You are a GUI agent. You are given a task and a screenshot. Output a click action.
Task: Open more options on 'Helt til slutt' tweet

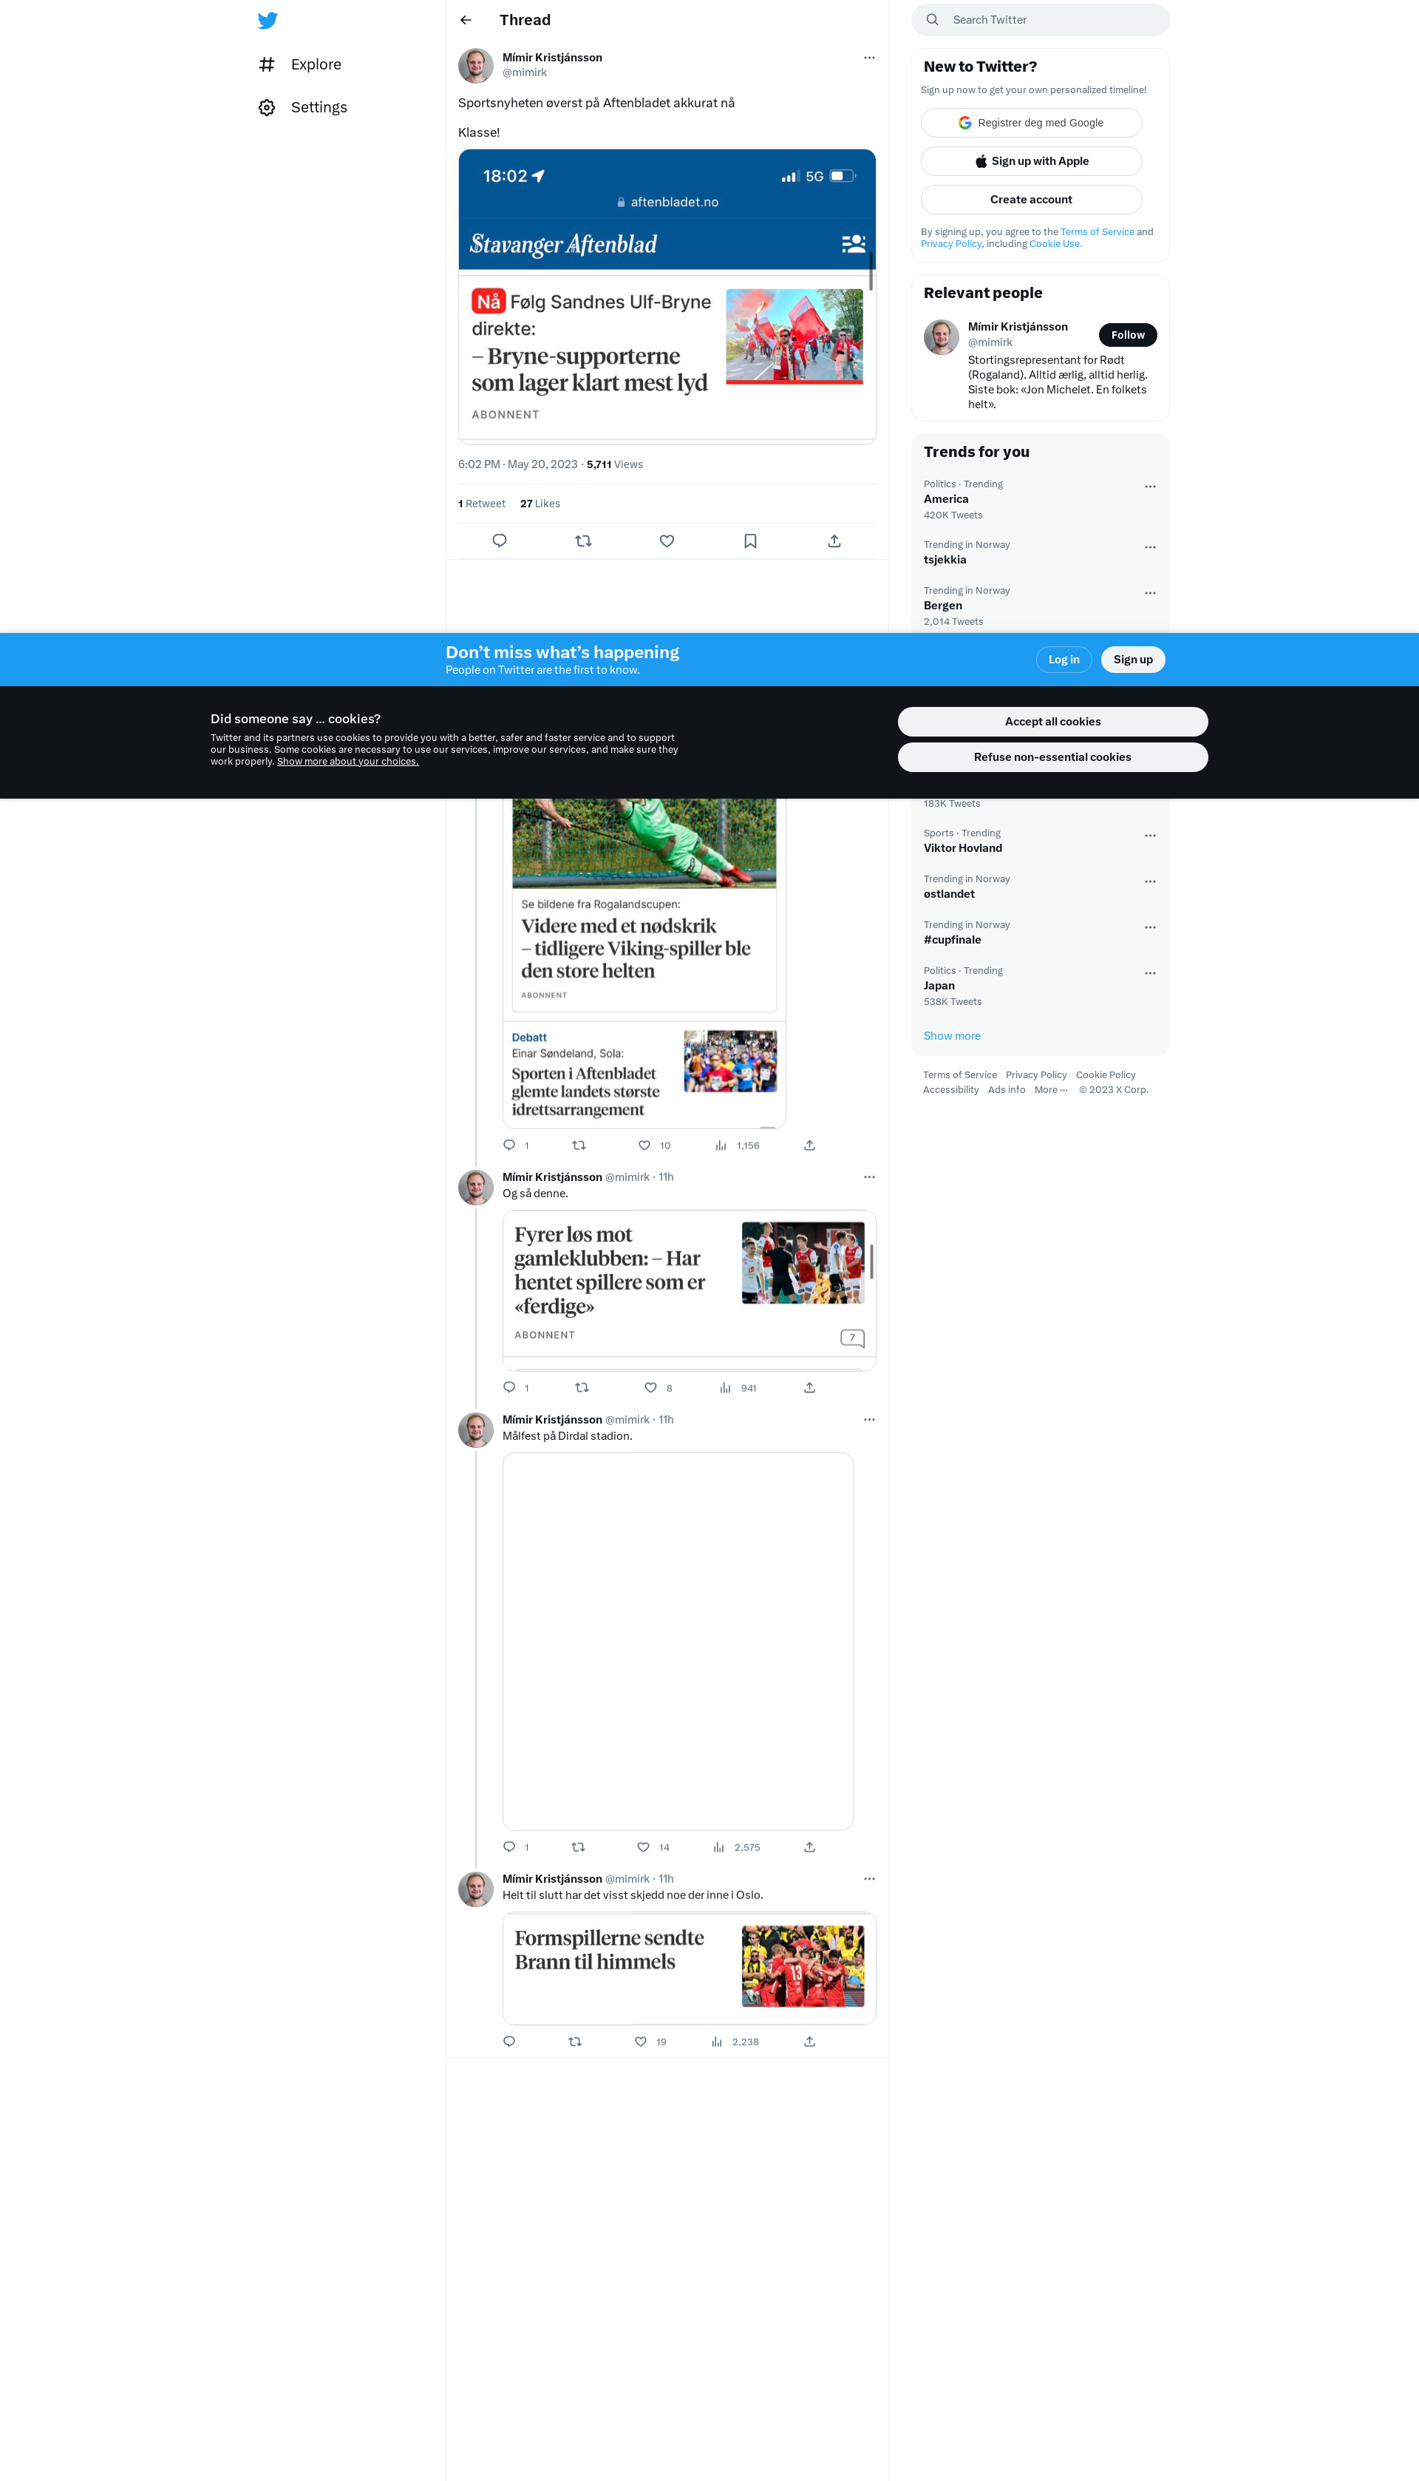click(x=869, y=1878)
